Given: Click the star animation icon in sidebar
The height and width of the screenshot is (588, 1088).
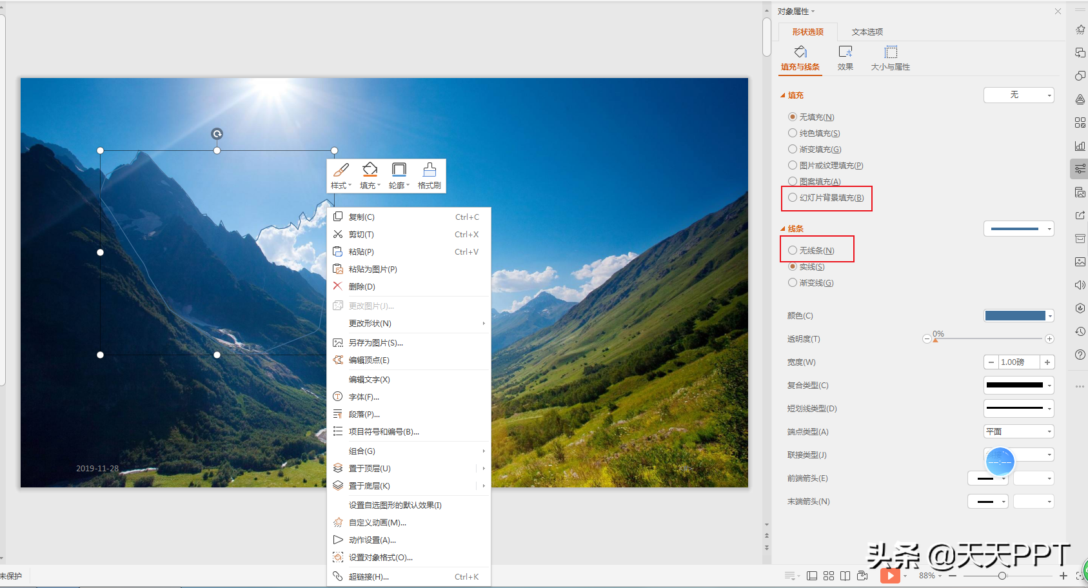Looking at the screenshot, I should pos(1080,30).
